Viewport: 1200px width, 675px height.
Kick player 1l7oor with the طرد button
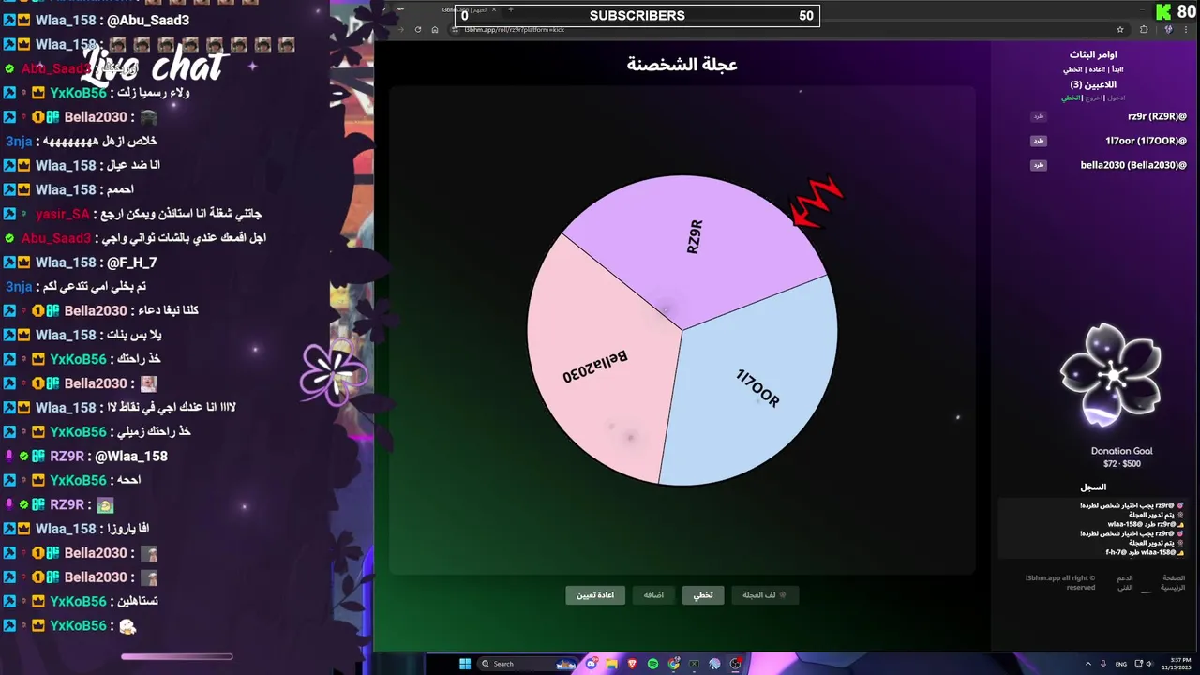[x=1038, y=141]
